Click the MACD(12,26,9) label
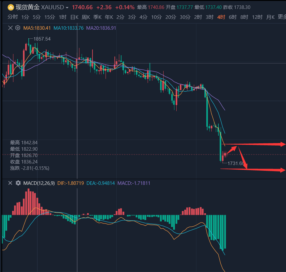 pyautogui.click(x=39, y=183)
